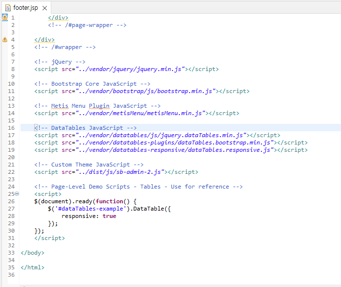This screenshot has width=341, height=287.
Task: Click the JSP file icon on footer.jsp tab
Action: (8, 8)
